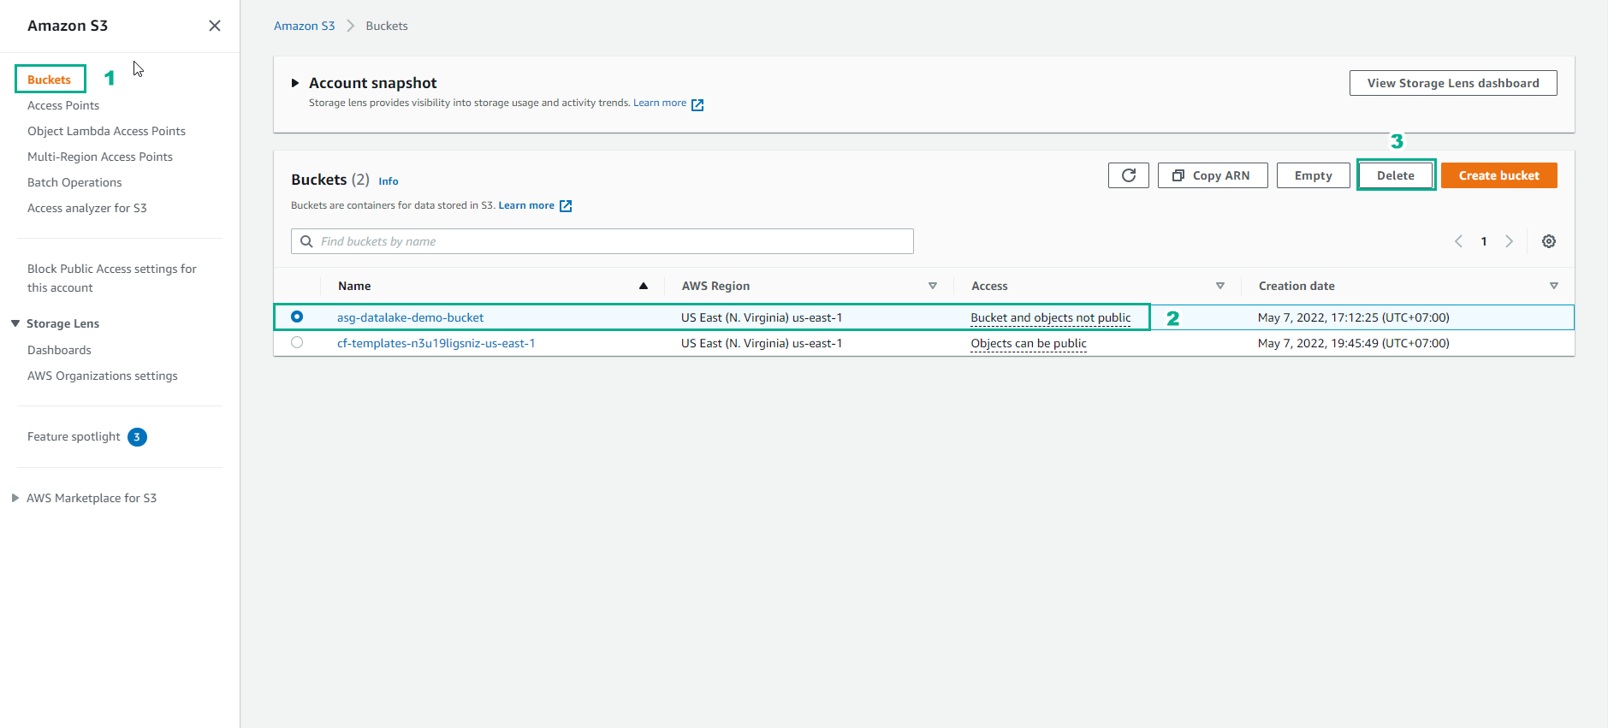Open Access Points in the sidebar
The height and width of the screenshot is (728, 1608).
click(63, 105)
